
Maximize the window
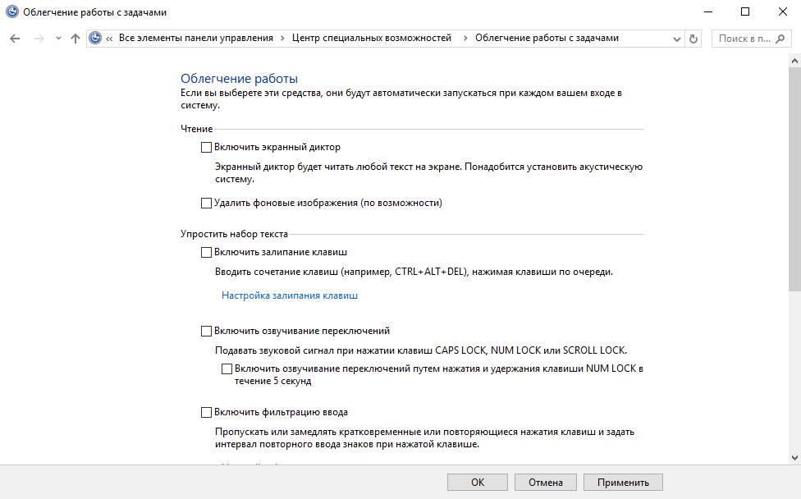(744, 11)
